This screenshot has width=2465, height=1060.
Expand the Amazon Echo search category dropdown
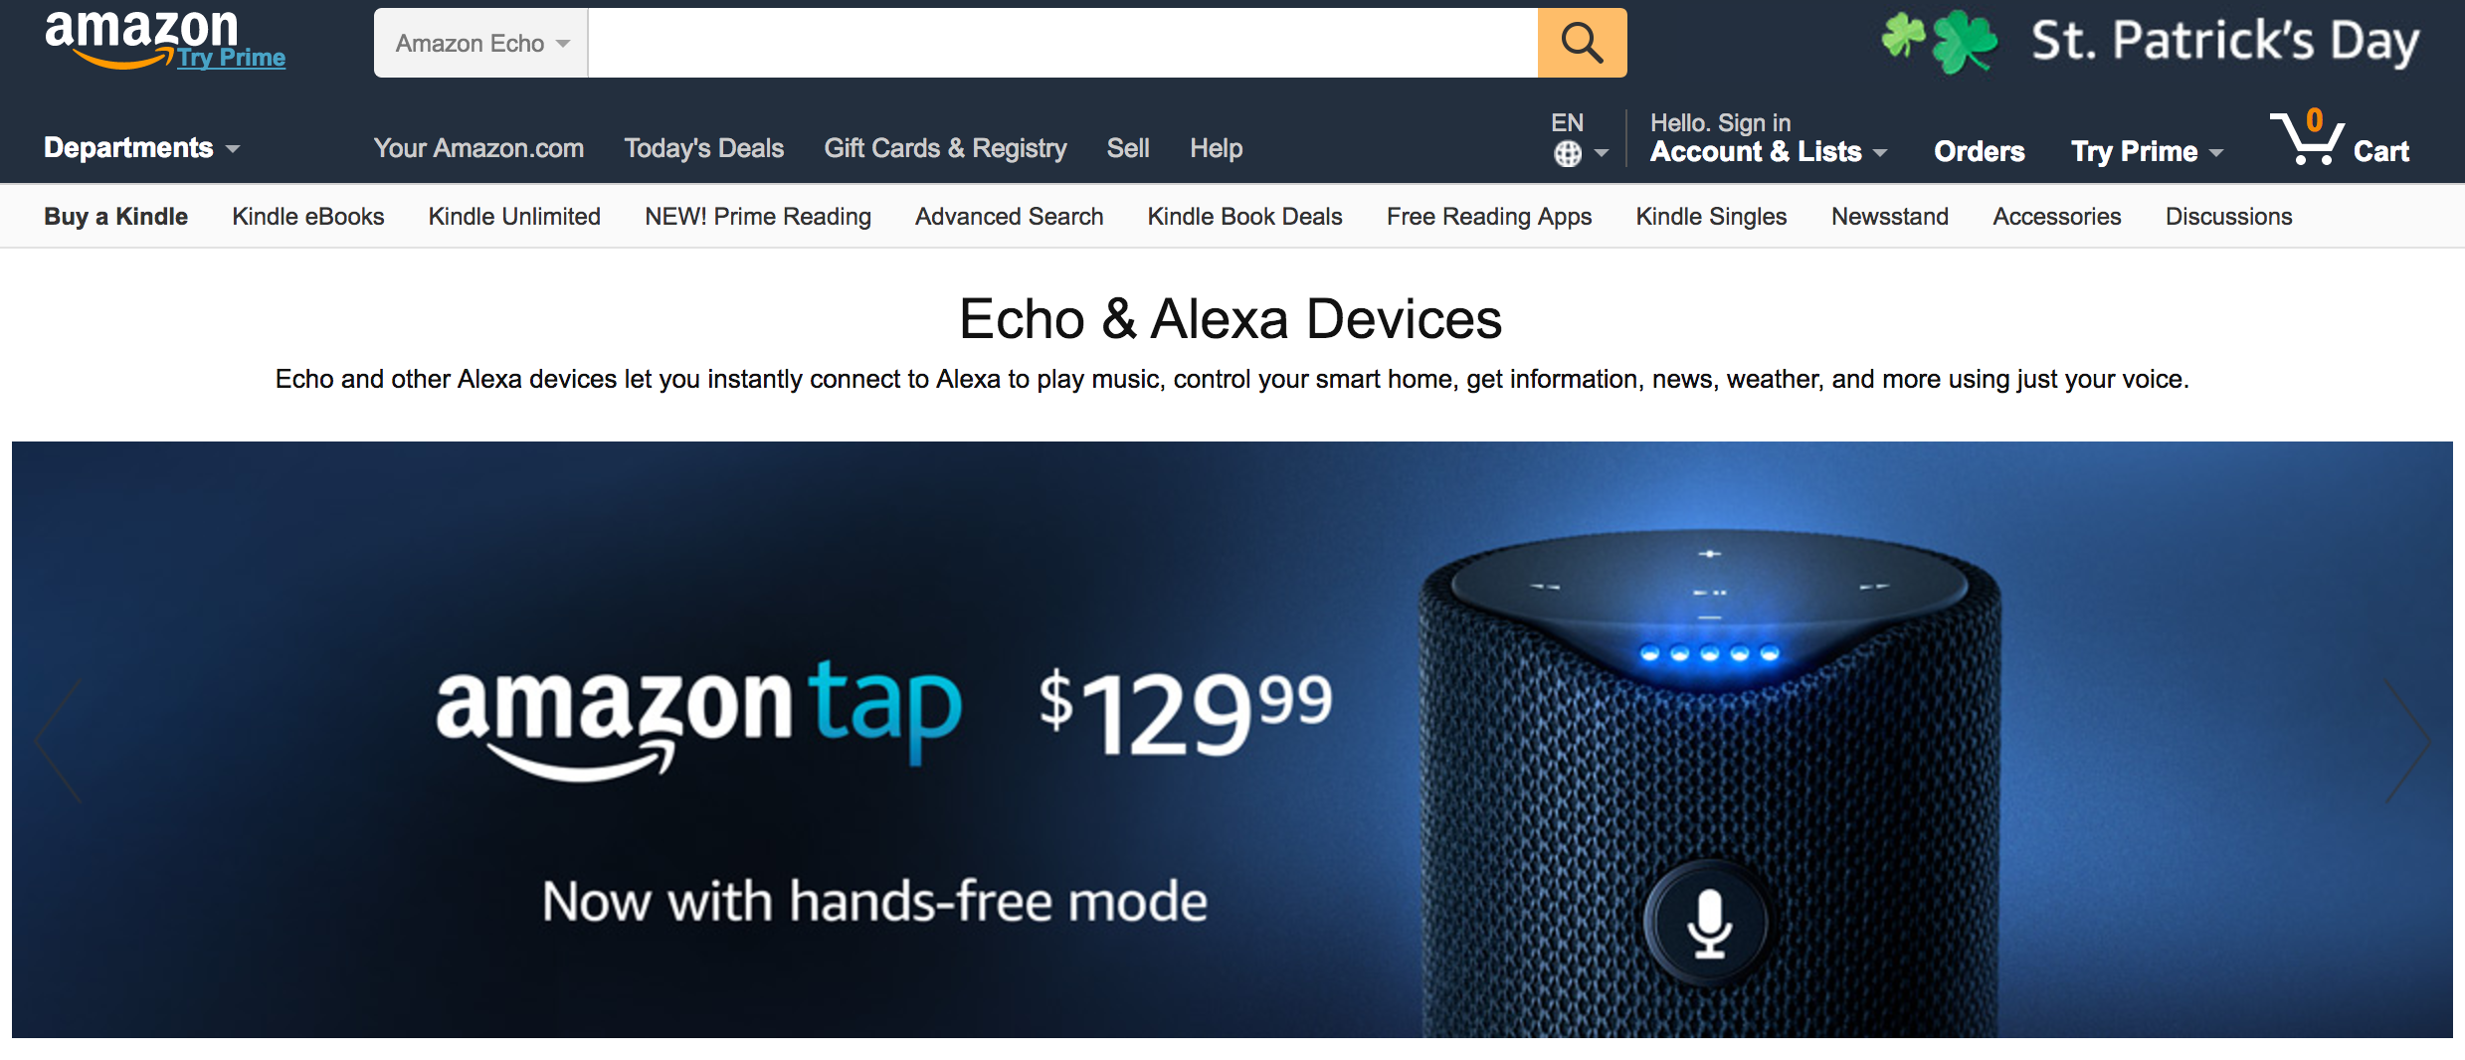(481, 43)
